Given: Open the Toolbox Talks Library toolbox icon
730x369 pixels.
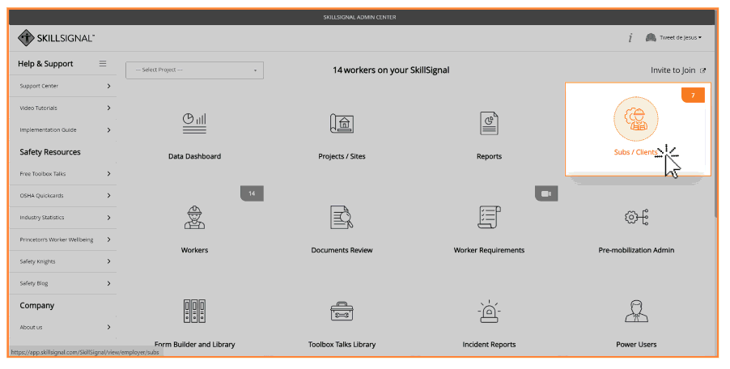Looking at the screenshot, I should tap(342, 312).
